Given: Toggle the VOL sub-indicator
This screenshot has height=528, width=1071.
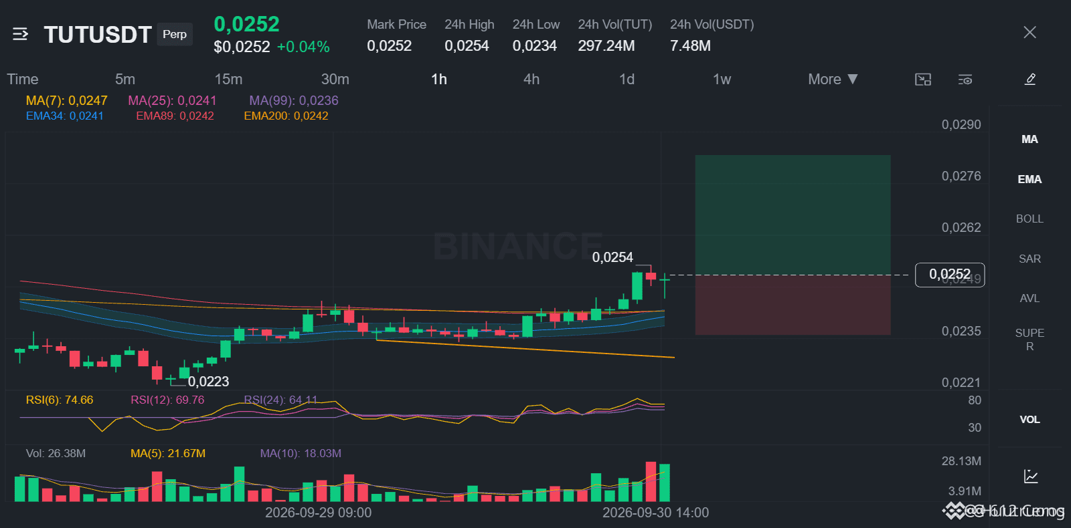Looking at the screenshot, I should click(x=1029, y=420).
